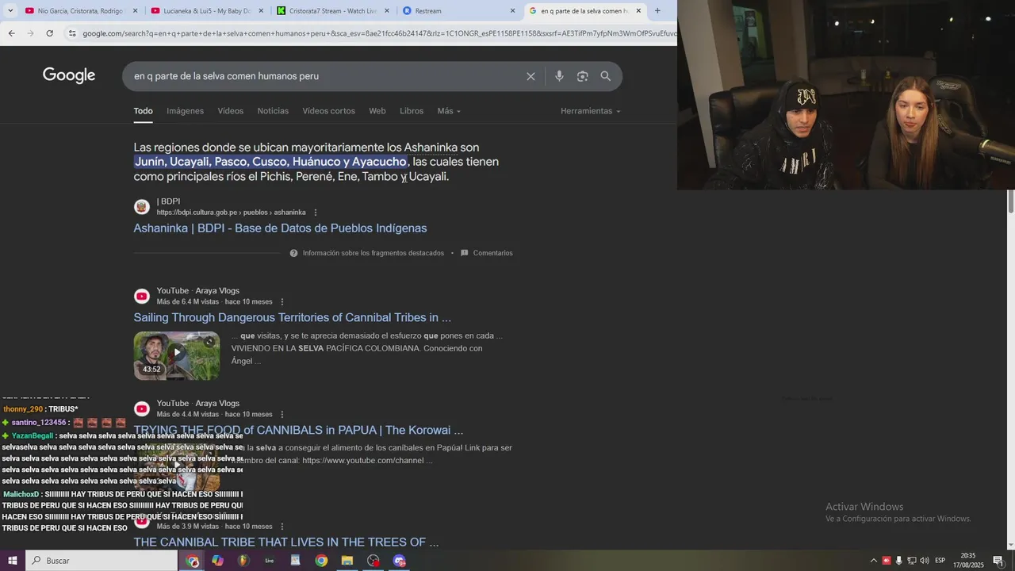
Task: Open the info icon about featured snippets
Action: [x=293, y=253]
